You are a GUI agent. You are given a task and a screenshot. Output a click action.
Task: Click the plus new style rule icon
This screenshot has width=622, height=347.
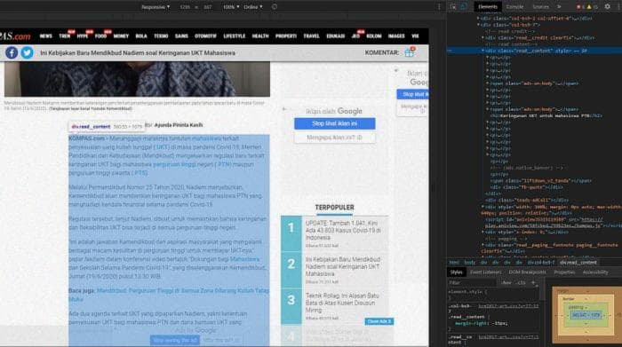(x=533, y=283)
